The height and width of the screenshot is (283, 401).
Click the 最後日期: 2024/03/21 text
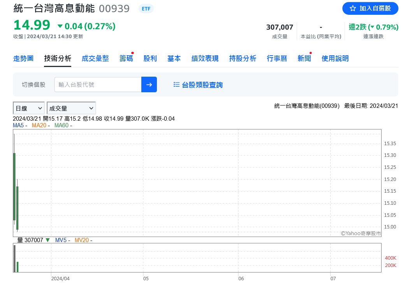click(x=371, y=106)
